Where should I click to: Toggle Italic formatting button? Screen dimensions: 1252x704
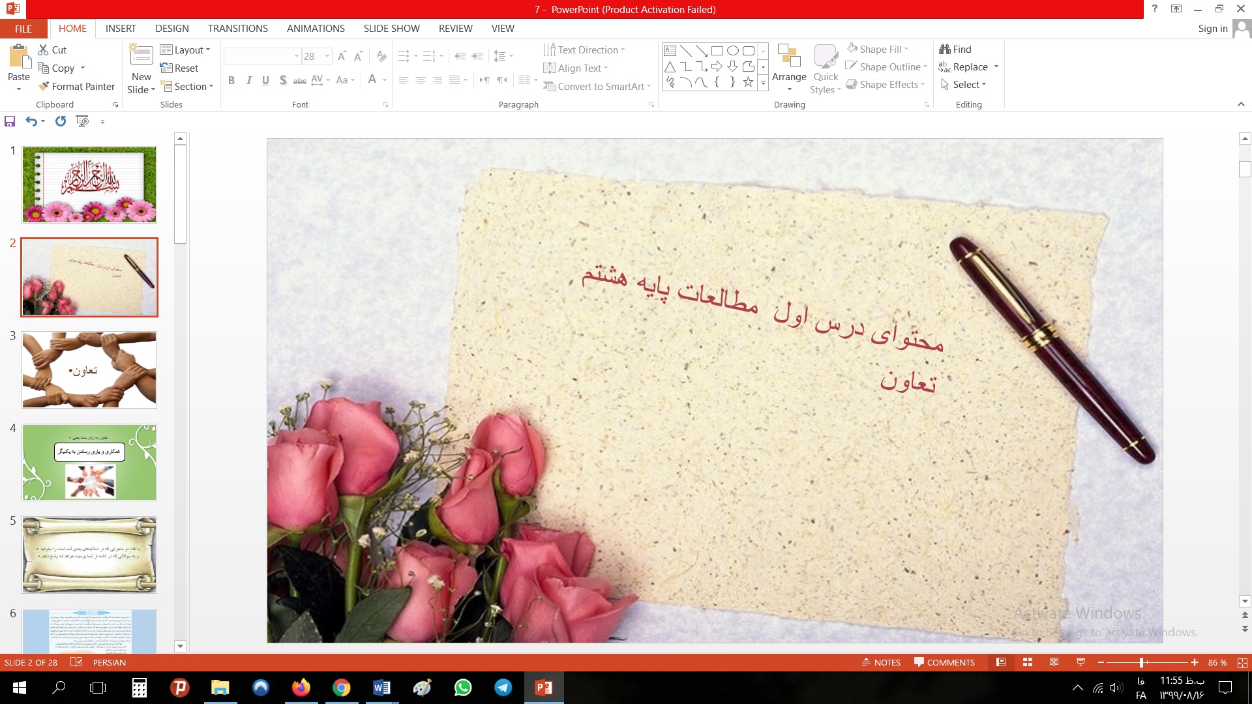pyautogui.click(x=248, y=80)
